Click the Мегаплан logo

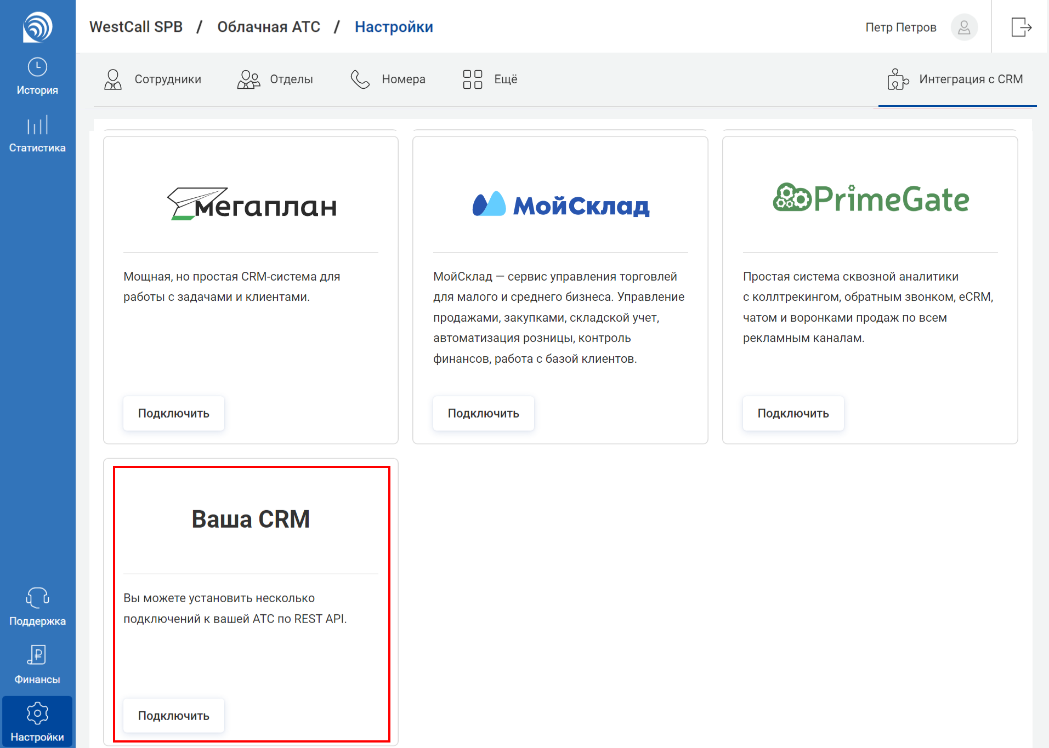point(252,204)
